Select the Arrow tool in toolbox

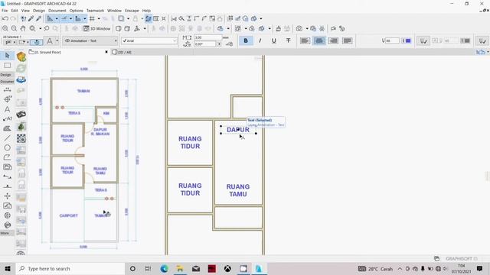[x=7, y=56]
